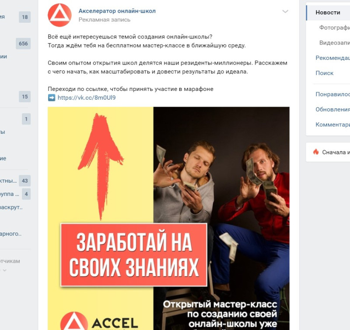The height and width of the screenshot is (330, 350).
Task: Click the blue arrow emoji before link
Action: click(52, 97)
